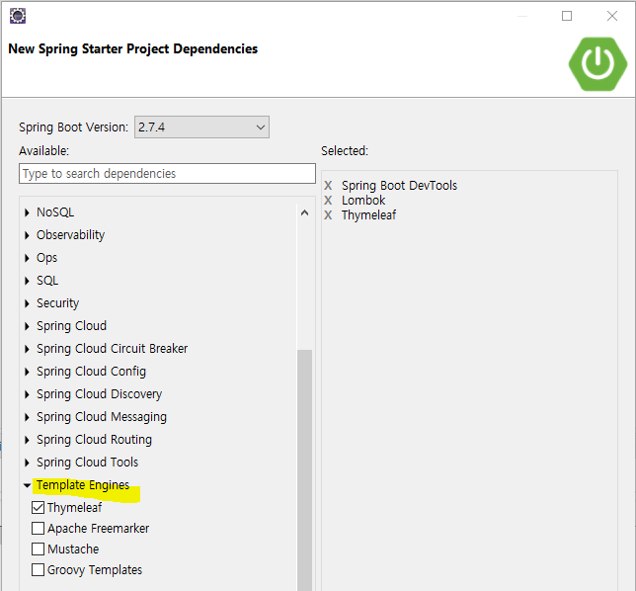The width and height of the screenshot is (636, 591).
Task: Collapse the Template Engines category
Action: (28, 485)
